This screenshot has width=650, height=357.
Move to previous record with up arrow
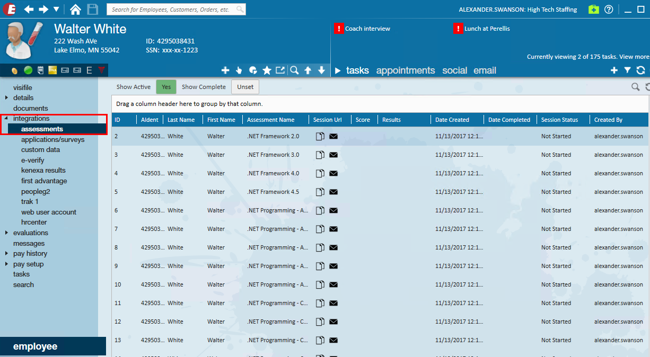(308, 70)
